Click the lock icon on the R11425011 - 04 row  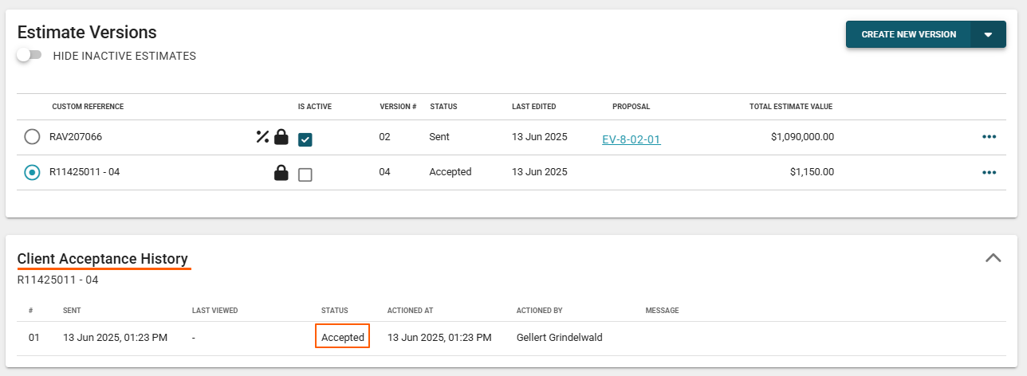[x=281, y=172]
